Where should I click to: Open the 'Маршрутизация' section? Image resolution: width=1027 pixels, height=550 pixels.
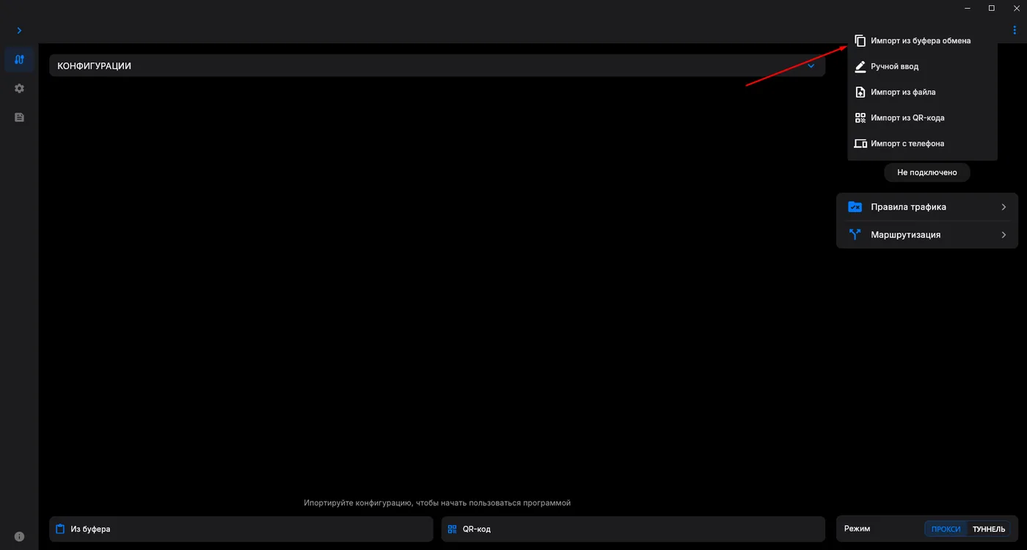(927, 235)
